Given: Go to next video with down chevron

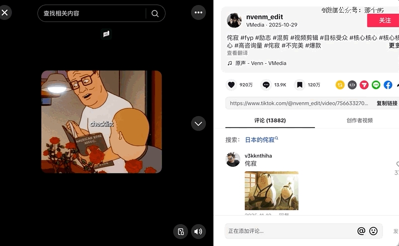Looking at the screenshot, I should click(x=199, y=123).
